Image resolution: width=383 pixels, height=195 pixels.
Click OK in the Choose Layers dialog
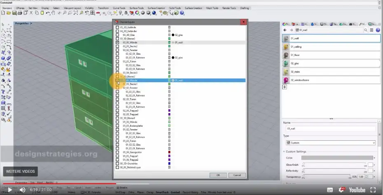pos(218,175)
